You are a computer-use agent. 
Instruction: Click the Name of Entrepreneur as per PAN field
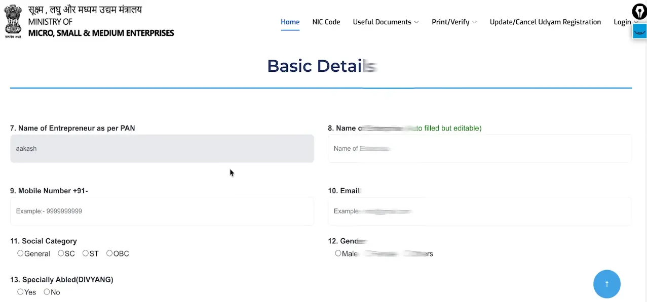pos(162,149)
